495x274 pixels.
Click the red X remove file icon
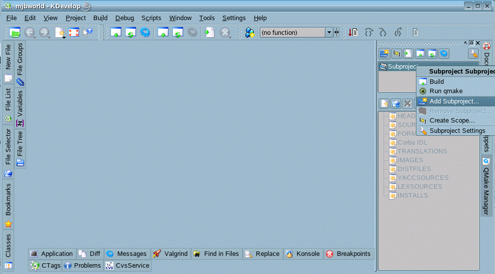[x=408, y=103]
